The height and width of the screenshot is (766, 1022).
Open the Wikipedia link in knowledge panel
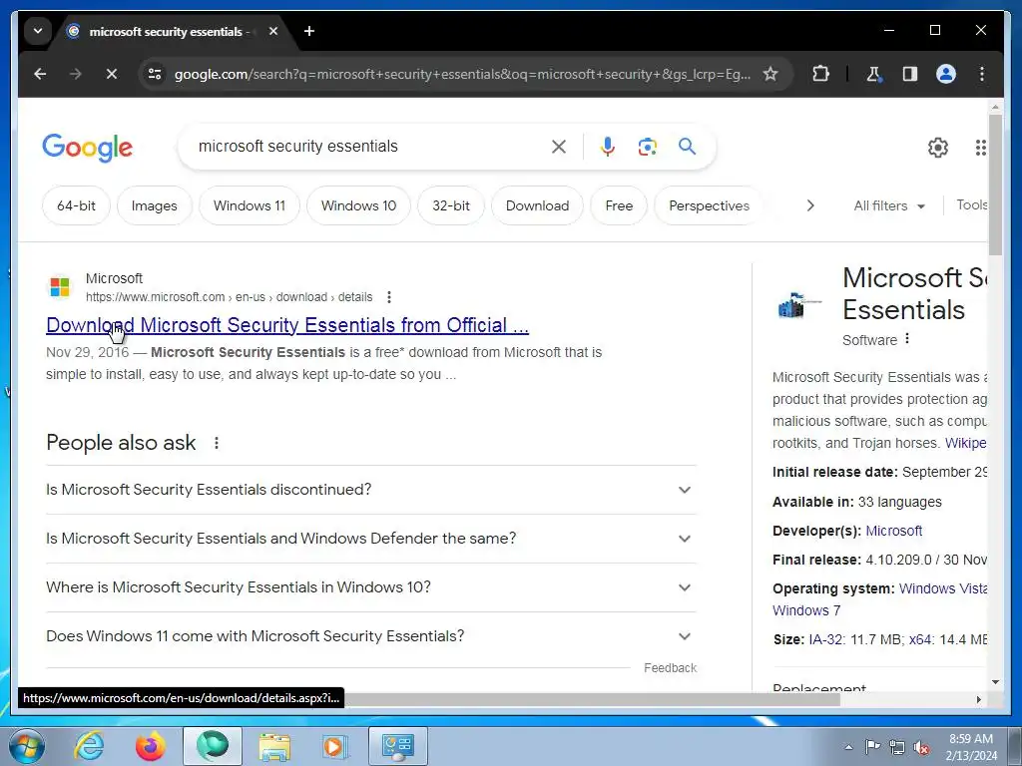[965, 443]
